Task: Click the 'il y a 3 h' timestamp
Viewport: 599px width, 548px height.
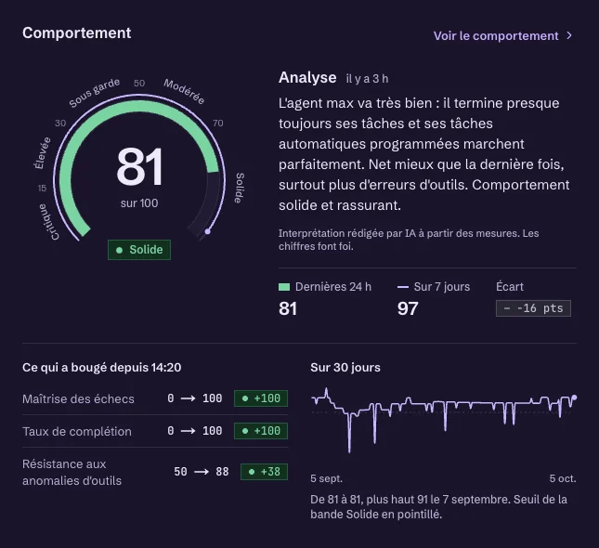Action: point(367,79)
